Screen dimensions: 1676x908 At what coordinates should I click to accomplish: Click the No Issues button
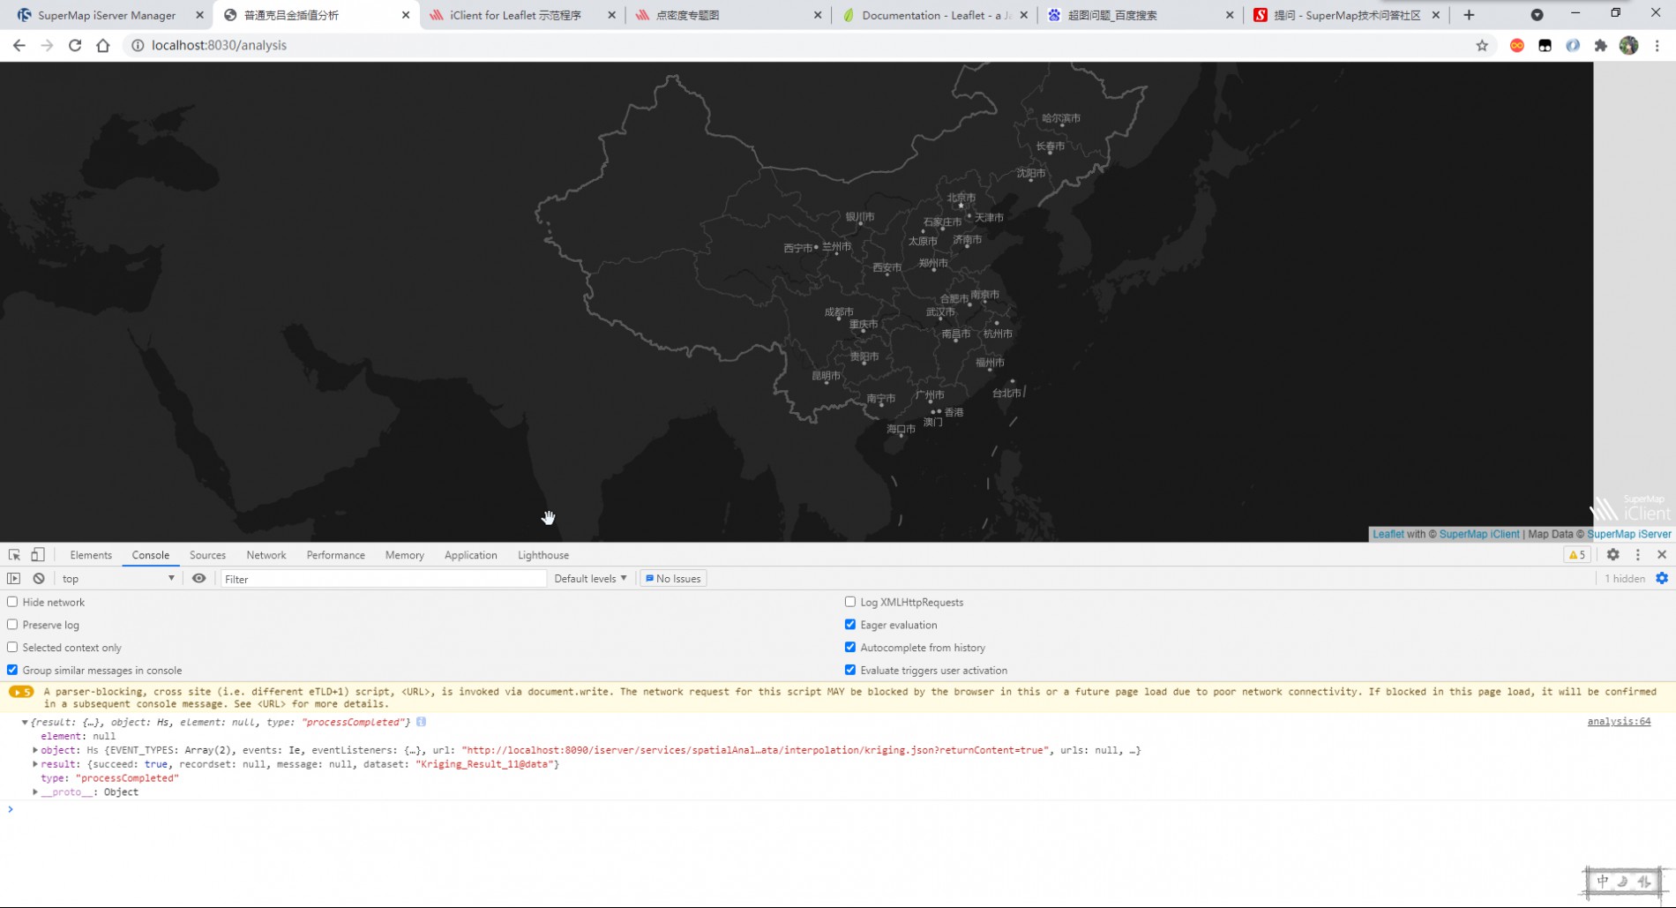pos(673,579)
